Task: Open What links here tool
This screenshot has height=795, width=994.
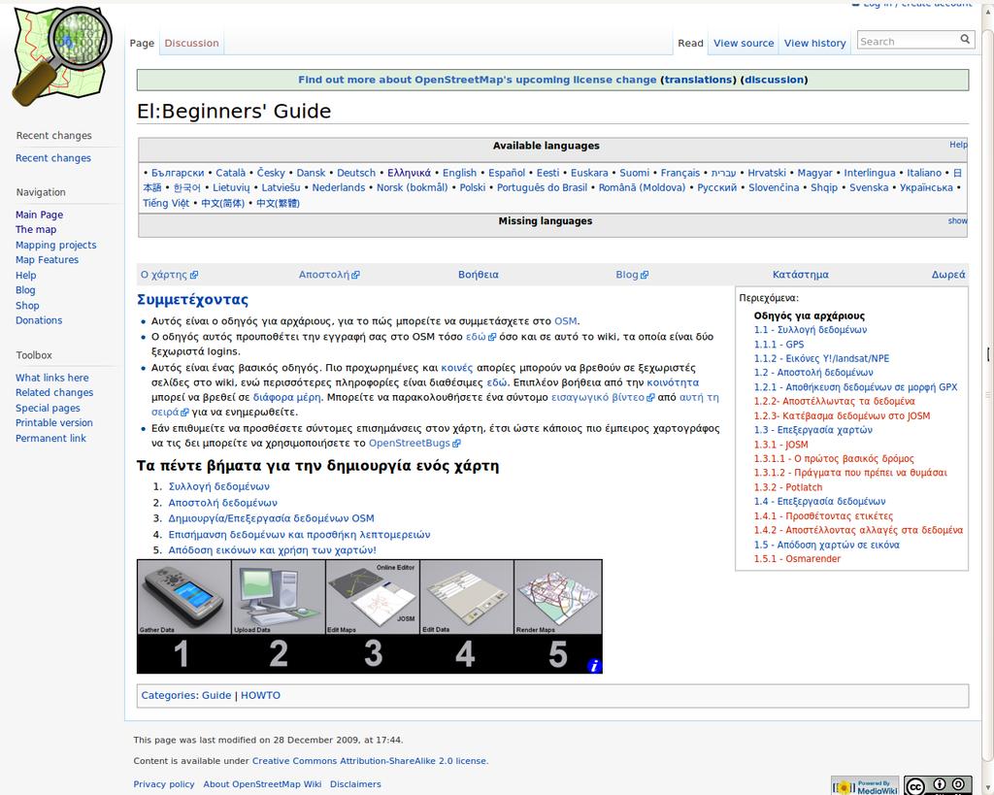Action: [x=52, y=378]
